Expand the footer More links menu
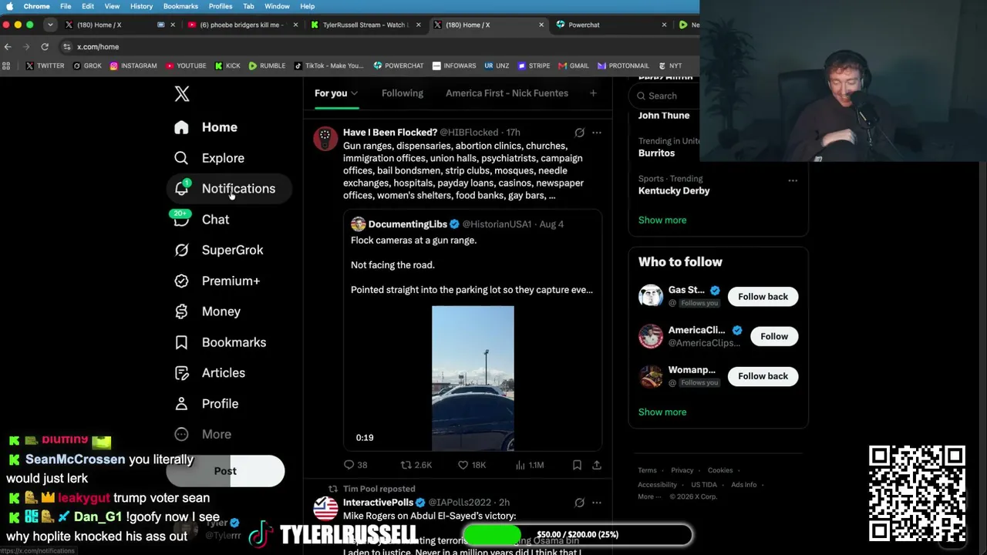 click(649, 497)
